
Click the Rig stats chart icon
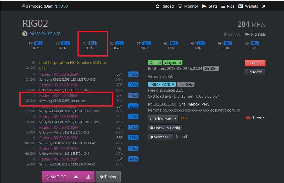[x=247, y=34]
